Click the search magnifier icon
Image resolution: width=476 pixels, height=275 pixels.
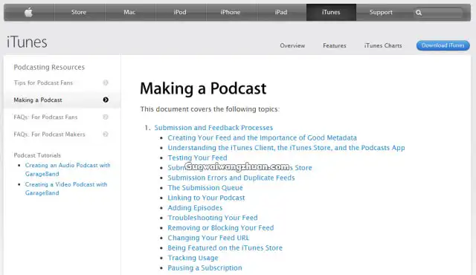[419, 13]
